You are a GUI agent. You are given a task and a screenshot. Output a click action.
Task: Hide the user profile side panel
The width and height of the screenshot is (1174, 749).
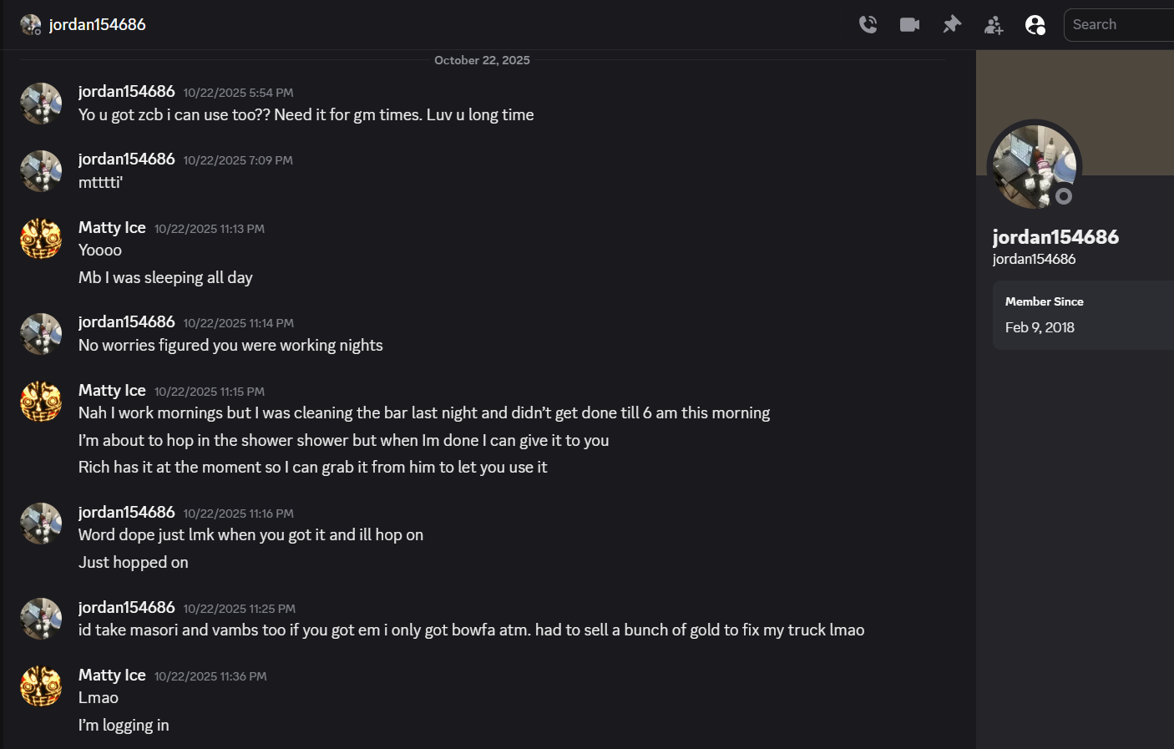point(1035,25)
